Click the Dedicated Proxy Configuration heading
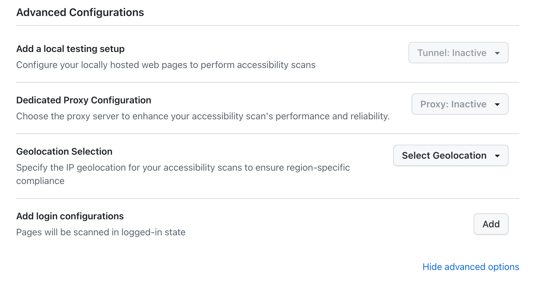This screenshot has height=286, width=536. point(83,100)
